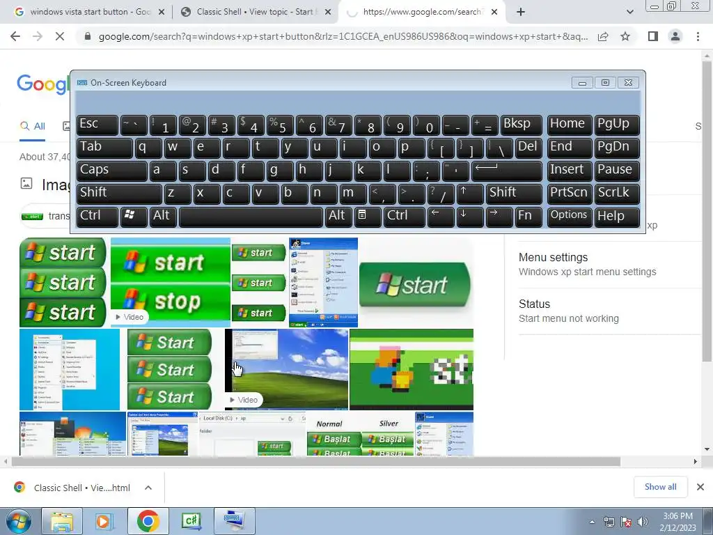Go back using Chrome back arrow
The image size is (713, 535).
[15, 36]
